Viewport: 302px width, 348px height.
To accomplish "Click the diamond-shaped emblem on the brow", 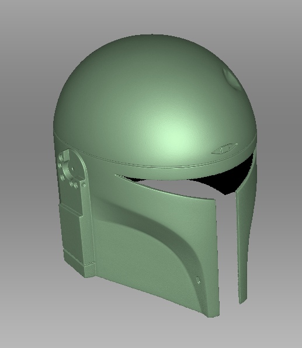I will tap(224, 148).
